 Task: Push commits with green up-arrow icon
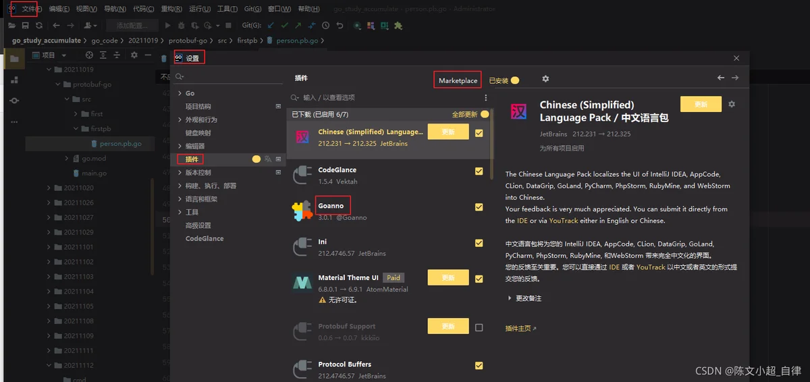[x=298, y=26]
